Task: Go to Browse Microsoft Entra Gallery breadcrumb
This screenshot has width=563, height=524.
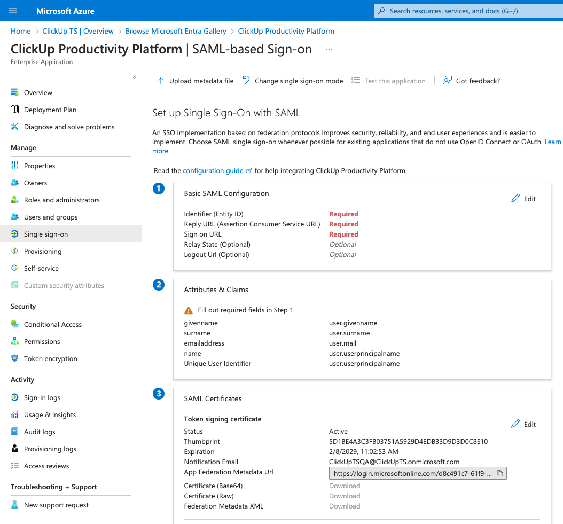Action: 176,31
